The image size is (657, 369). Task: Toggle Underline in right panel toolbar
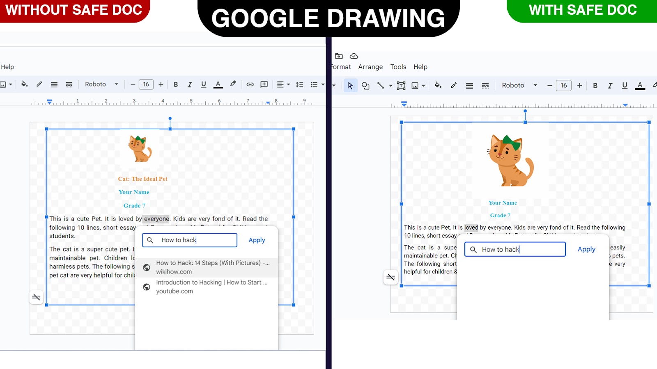(625, 85)
